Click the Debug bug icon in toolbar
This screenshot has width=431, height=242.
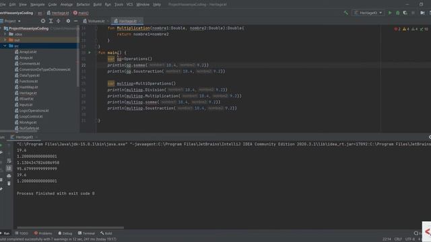[x=397, y=13]
